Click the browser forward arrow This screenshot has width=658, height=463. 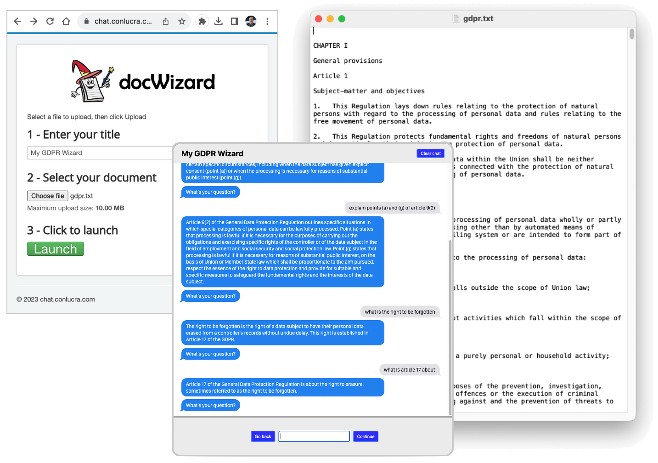pyautogui.click(x=34, y=21)
